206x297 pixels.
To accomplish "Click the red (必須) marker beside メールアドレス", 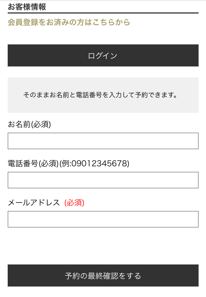I will 74,203.
